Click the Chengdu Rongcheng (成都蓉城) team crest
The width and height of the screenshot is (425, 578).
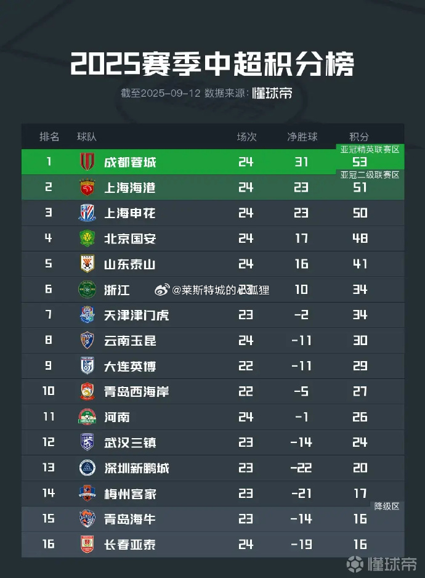(x=87, y=162)
